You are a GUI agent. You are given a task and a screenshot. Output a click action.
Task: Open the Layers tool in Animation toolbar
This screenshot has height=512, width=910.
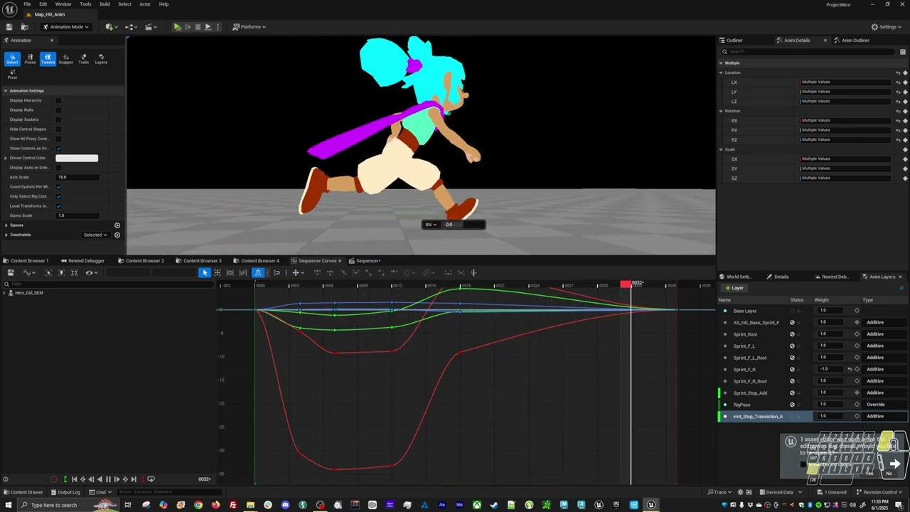(101, 59)
